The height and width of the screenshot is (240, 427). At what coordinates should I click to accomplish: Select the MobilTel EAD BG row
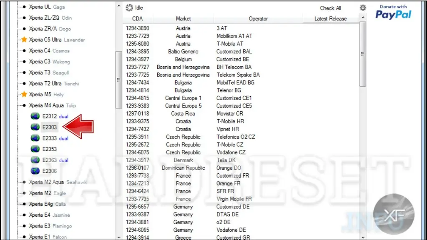pyautogui.click(x=241, y=82)
